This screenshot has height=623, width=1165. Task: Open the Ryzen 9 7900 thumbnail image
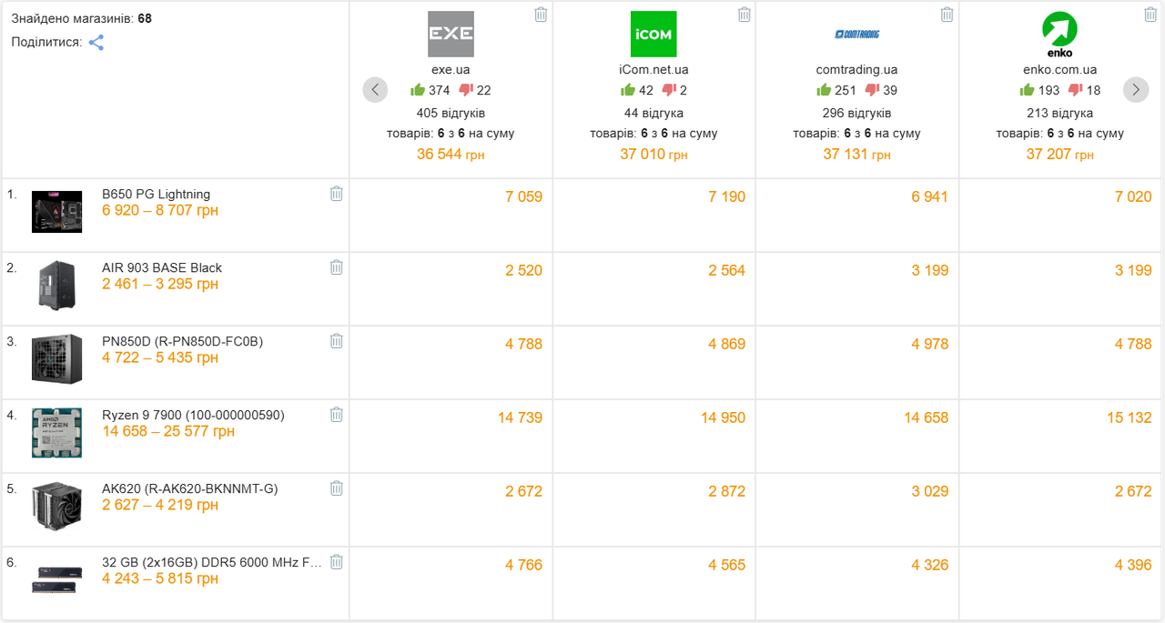click(x=56, y=432)
